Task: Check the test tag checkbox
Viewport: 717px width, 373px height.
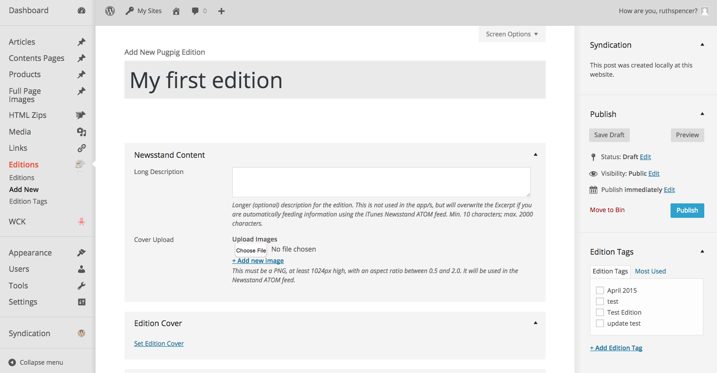Action: coord(600,301)
